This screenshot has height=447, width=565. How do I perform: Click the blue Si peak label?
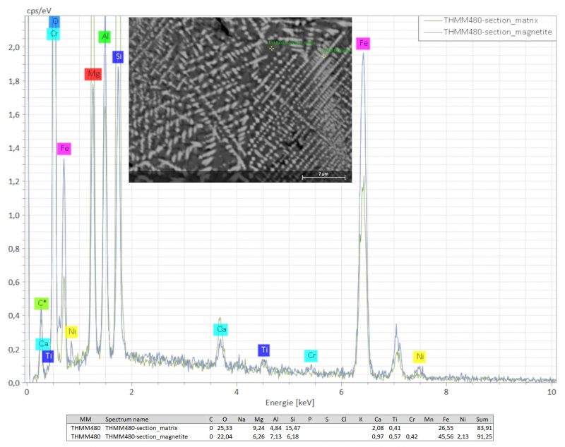118,56
